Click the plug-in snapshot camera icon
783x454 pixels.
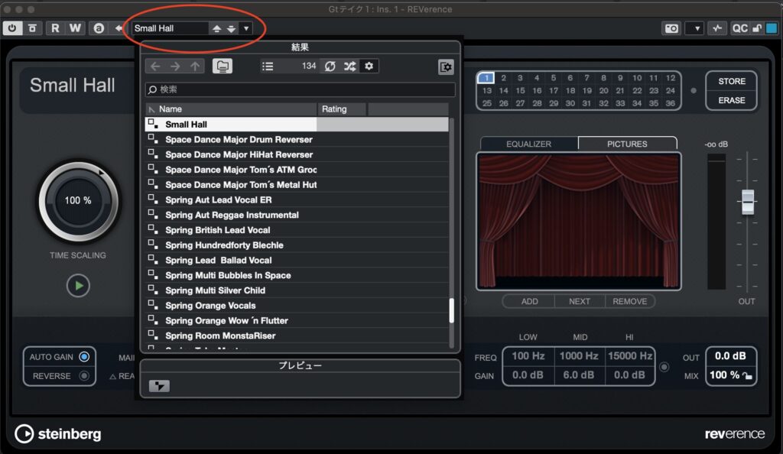[671, 28]
